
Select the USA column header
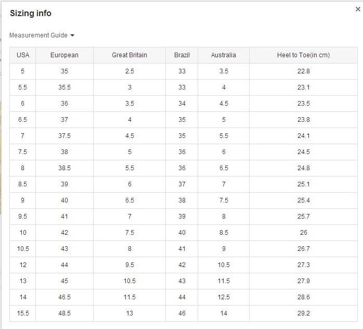tap(23, 55)
